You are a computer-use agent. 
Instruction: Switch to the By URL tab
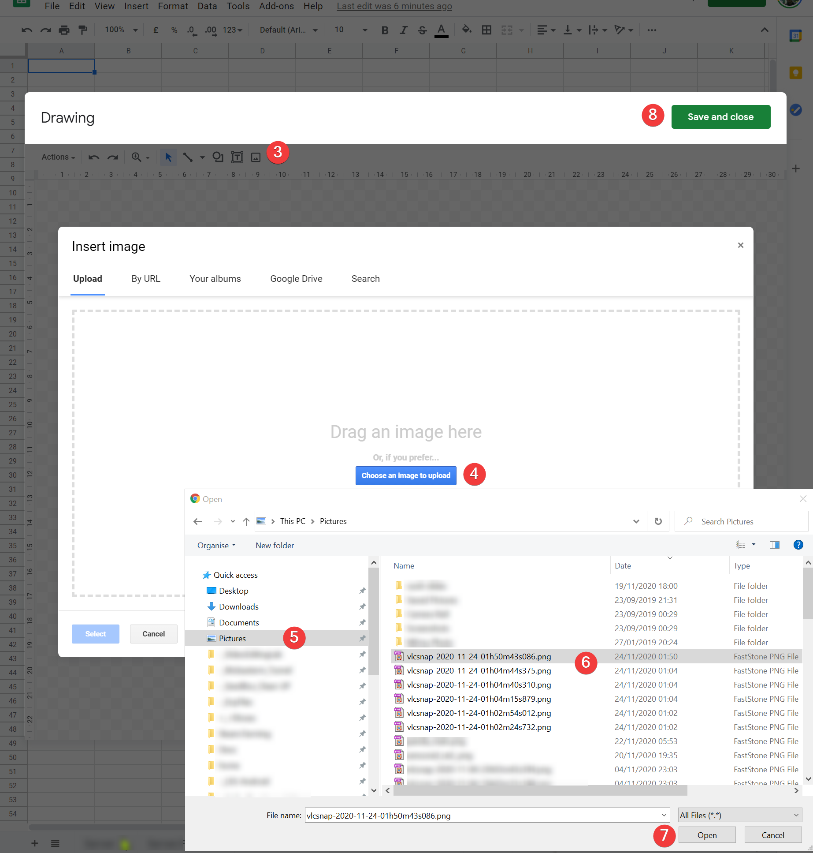point(146,279)
